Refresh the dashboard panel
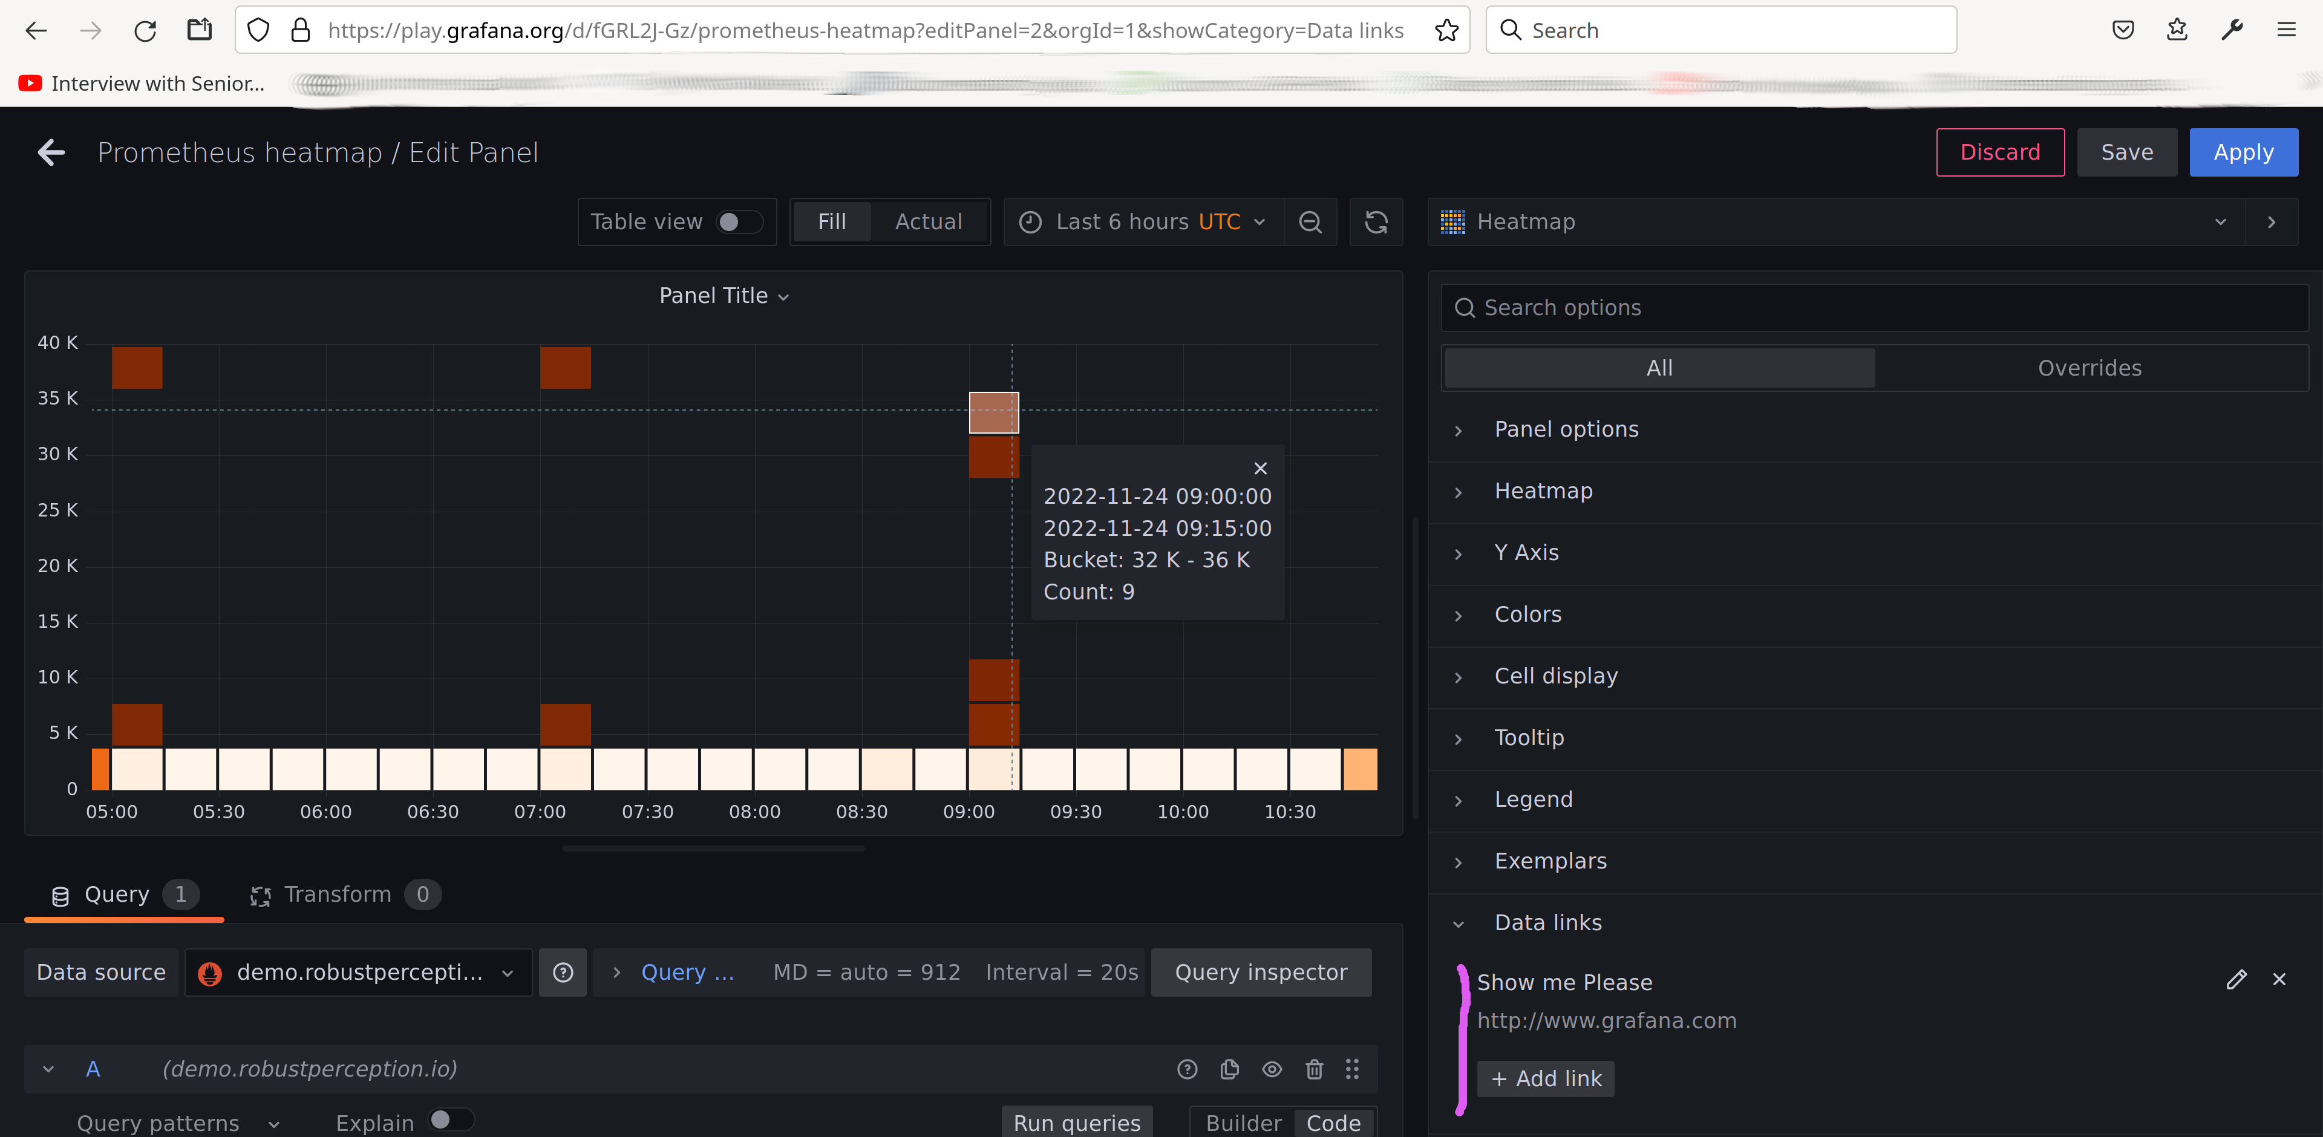The image size is (2323, 1137). 1376,222
